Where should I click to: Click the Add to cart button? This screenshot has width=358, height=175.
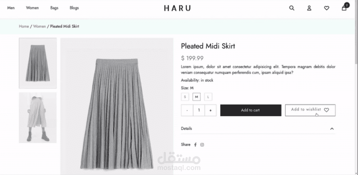click(251, 110)
